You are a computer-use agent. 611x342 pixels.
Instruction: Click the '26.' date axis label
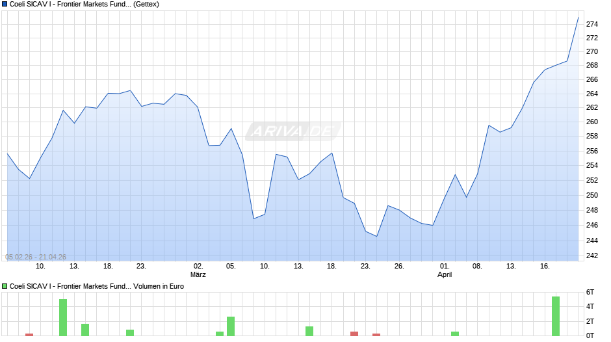click(x=399, y=267)
